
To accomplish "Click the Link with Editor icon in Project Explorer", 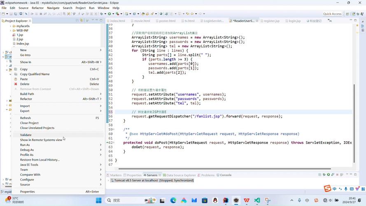I will [82, 21].
